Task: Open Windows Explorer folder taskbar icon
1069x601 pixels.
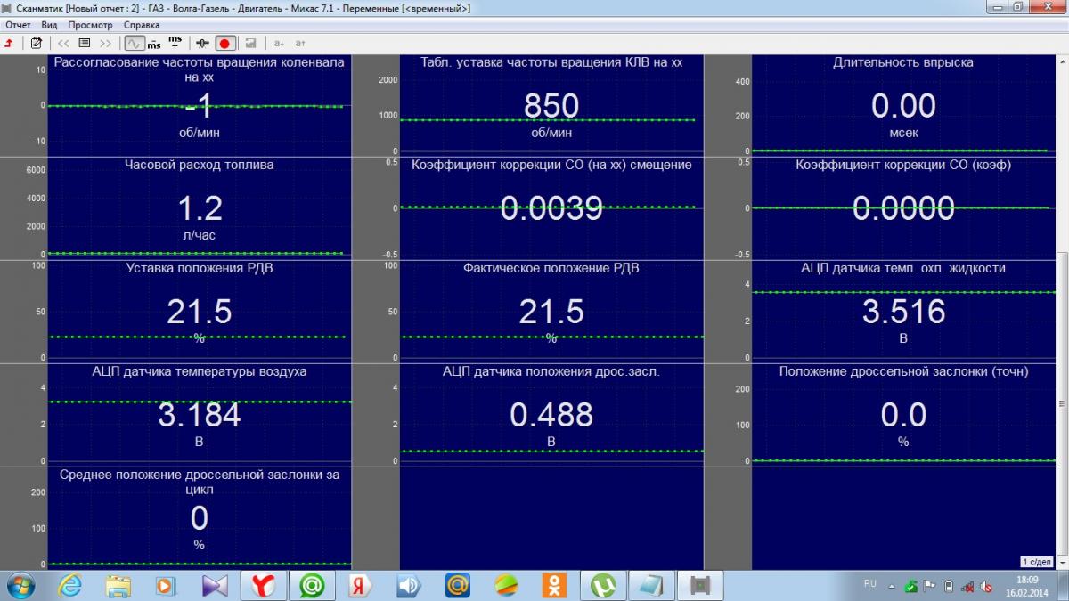Action: [x=118, y=585]
